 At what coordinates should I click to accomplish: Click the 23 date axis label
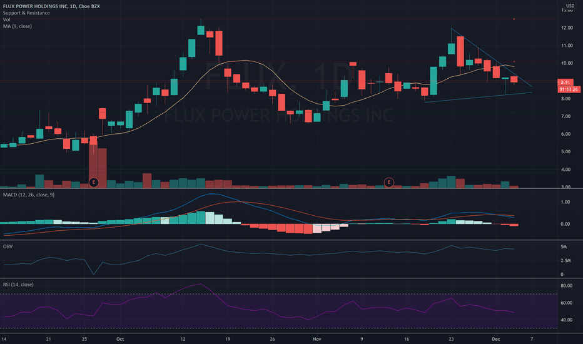click(451, 339)
